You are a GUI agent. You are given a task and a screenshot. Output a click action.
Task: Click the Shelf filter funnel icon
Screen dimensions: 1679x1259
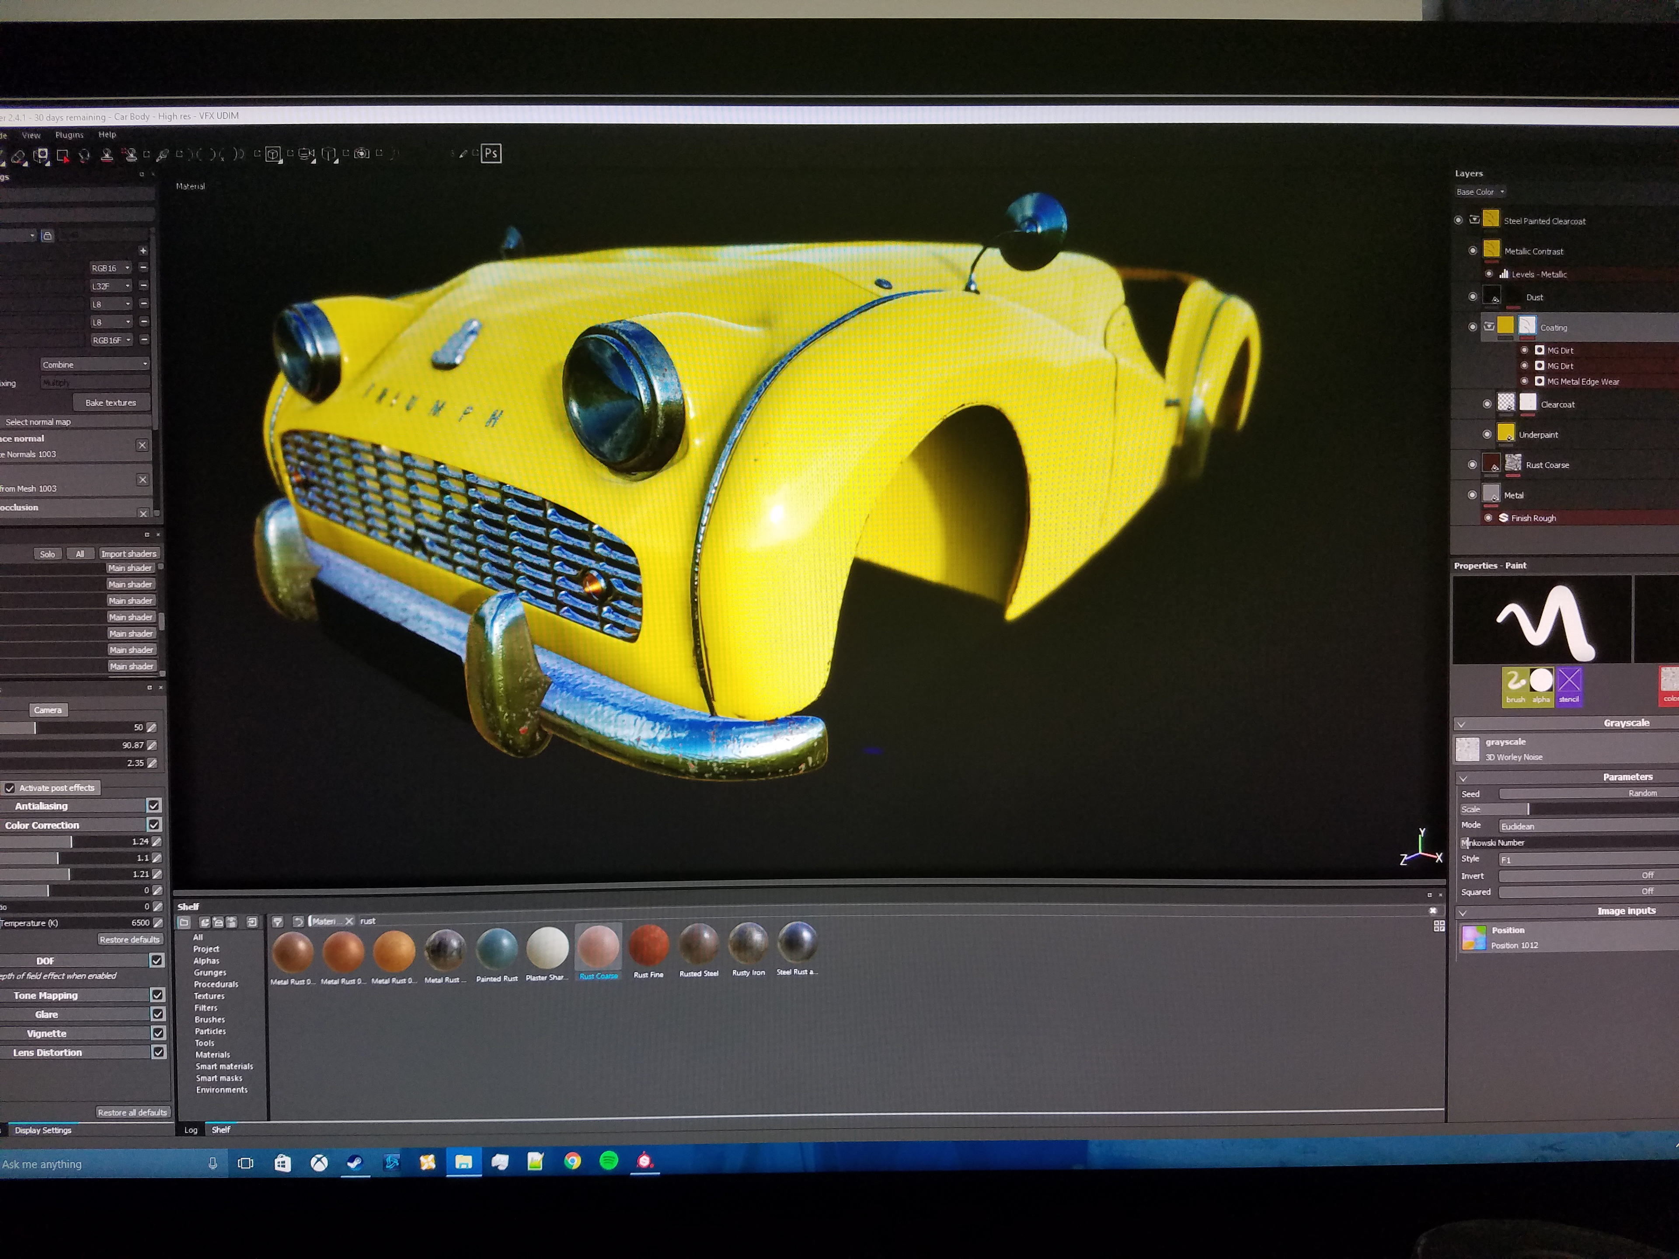(x=278, y=921)
